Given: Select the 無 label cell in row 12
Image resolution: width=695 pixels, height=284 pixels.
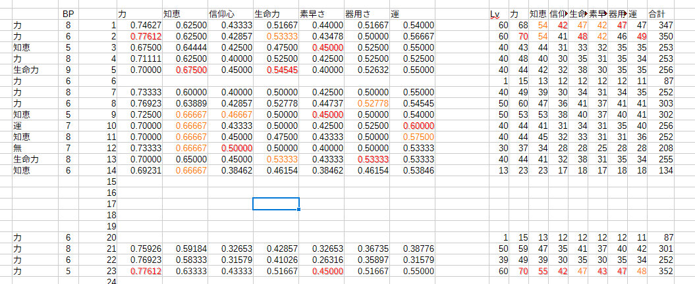Looking at the screenshot, I should [35, 148].
